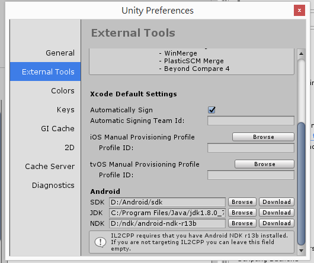Click the Automatic Signing Team Id field
The image size is (314, 263).
251,121
